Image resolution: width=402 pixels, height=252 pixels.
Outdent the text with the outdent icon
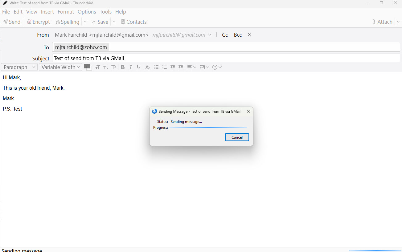click(x=173, y=67)
